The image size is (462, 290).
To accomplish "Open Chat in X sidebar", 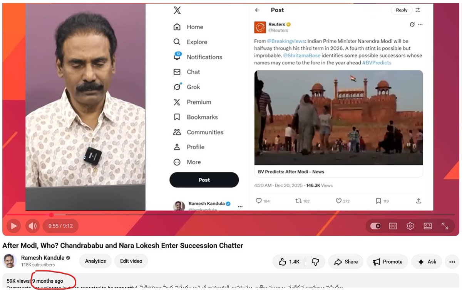I will (187, 72).
